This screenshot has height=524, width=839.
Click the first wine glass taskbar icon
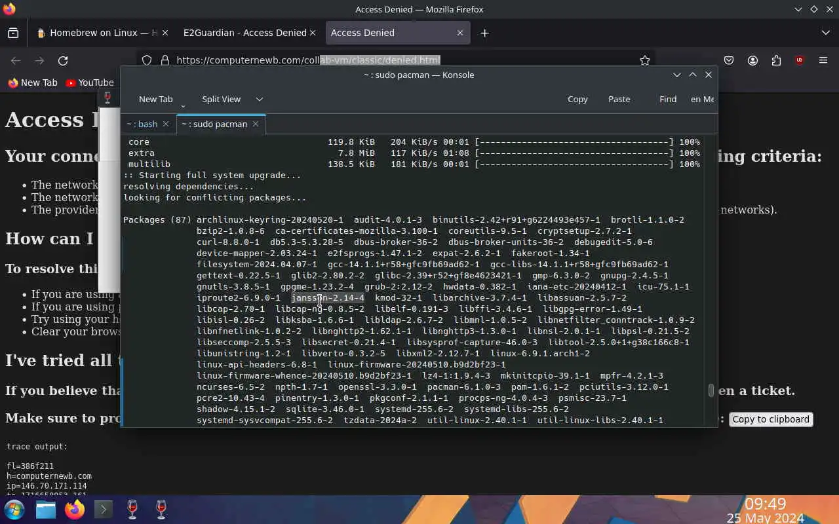pyautogui.click(x=132, y=510)
